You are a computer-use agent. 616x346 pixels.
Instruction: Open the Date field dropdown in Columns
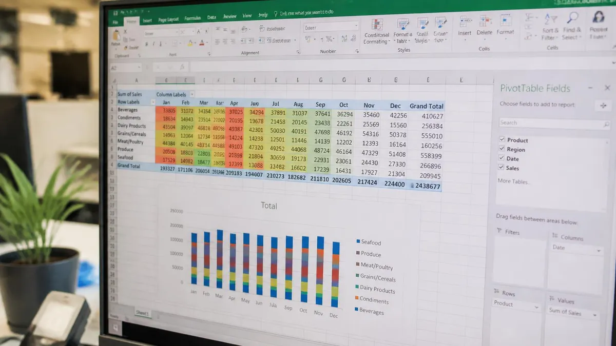point(598,250)
